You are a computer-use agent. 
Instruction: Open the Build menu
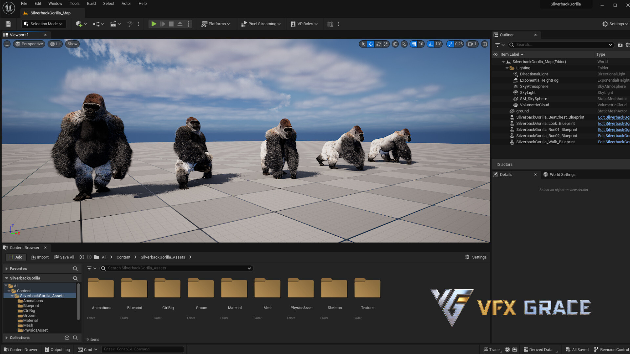tap(91, 3)
